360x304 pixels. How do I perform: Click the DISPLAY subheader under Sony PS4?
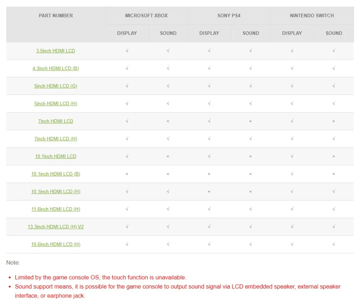pos(209,33)
